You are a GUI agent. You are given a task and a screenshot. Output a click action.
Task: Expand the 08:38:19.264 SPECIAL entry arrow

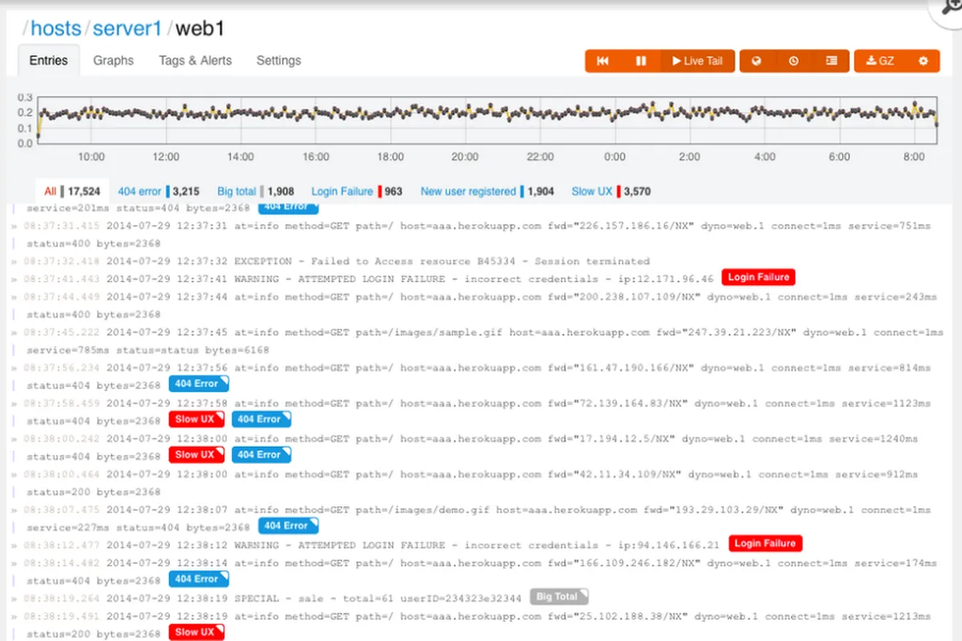[x=14, y=598]
